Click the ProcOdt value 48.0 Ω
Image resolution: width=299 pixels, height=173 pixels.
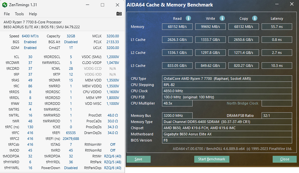point(113,115)
